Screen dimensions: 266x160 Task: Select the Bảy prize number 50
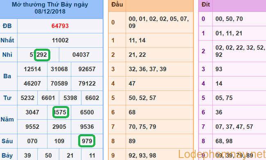pyautogui.click(x=48, y=155)
